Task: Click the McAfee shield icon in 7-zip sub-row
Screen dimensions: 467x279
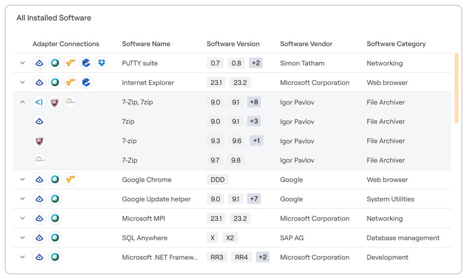Action: (x=39, y=141)
